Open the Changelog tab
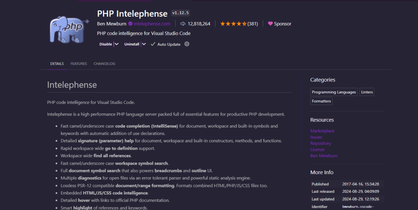 (x=104, y=64)
